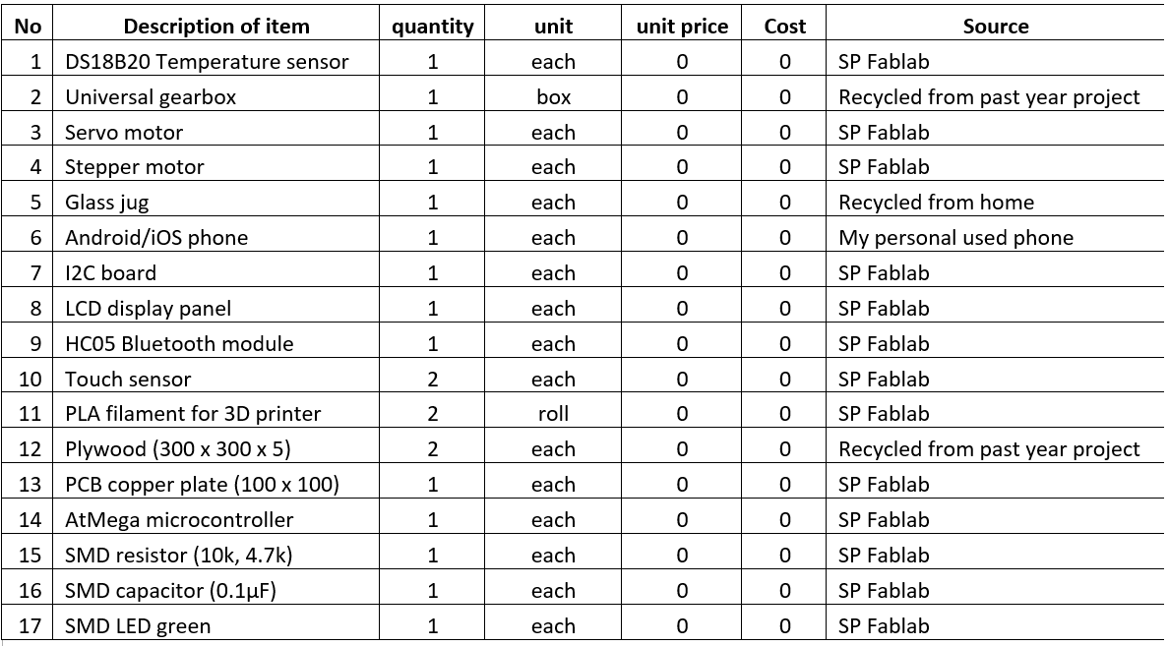Select the 'AtMega microcontroller' cell
This screenshot has width=1168, height=646.
click(179, 520)
